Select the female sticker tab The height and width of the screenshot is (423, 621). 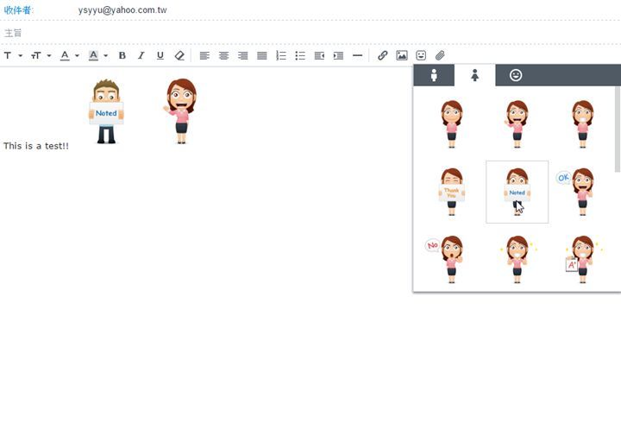coord(475,75)
